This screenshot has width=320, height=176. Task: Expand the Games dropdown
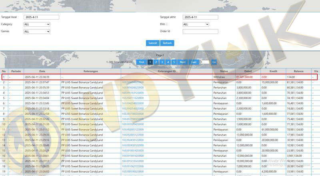coord(37,31)
